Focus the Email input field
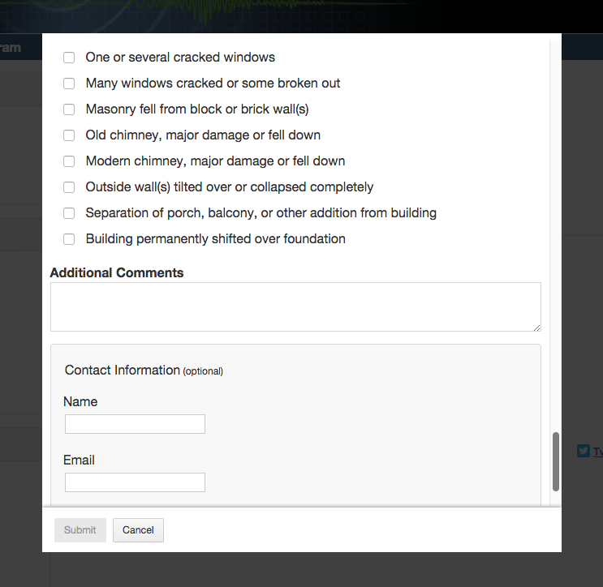603x587 pixels. 135,482
